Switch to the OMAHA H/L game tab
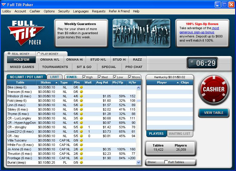This screenshot has height=171, width=236. point(50,60)
